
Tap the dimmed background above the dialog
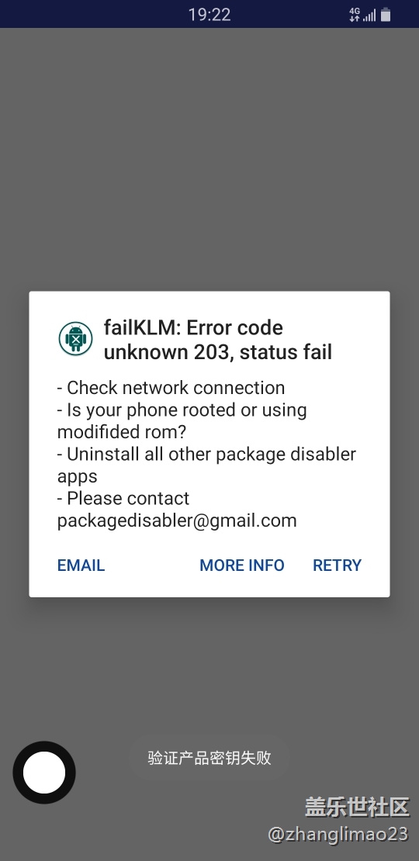[x=209, y=159]
